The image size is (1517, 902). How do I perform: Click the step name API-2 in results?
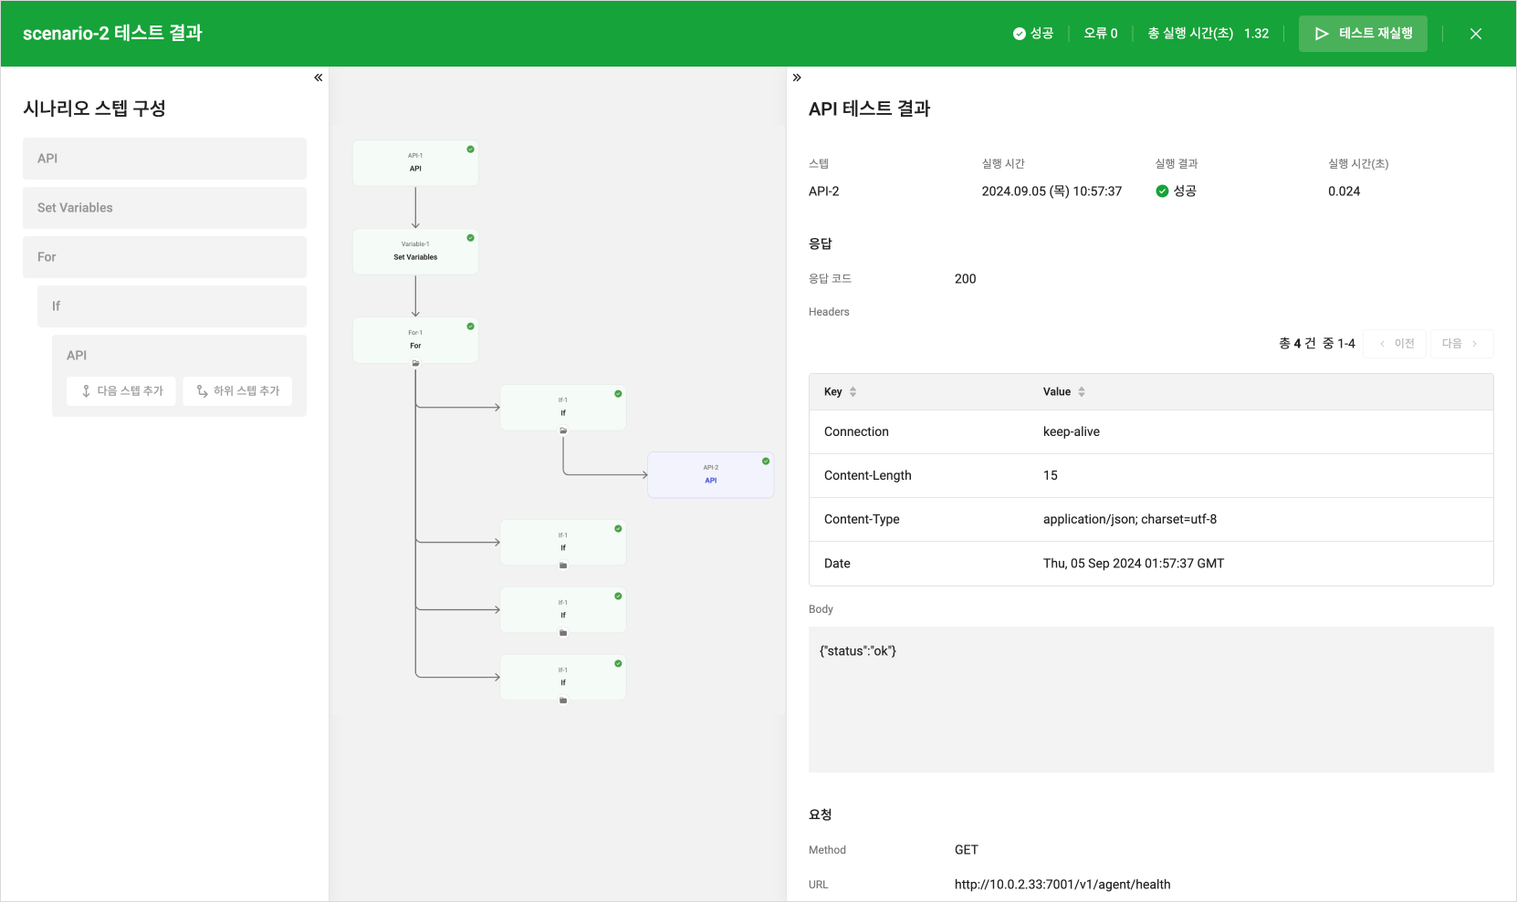(824, 192)
